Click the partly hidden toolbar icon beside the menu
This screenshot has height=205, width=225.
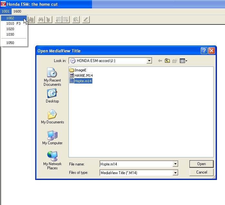click(31, 20)
